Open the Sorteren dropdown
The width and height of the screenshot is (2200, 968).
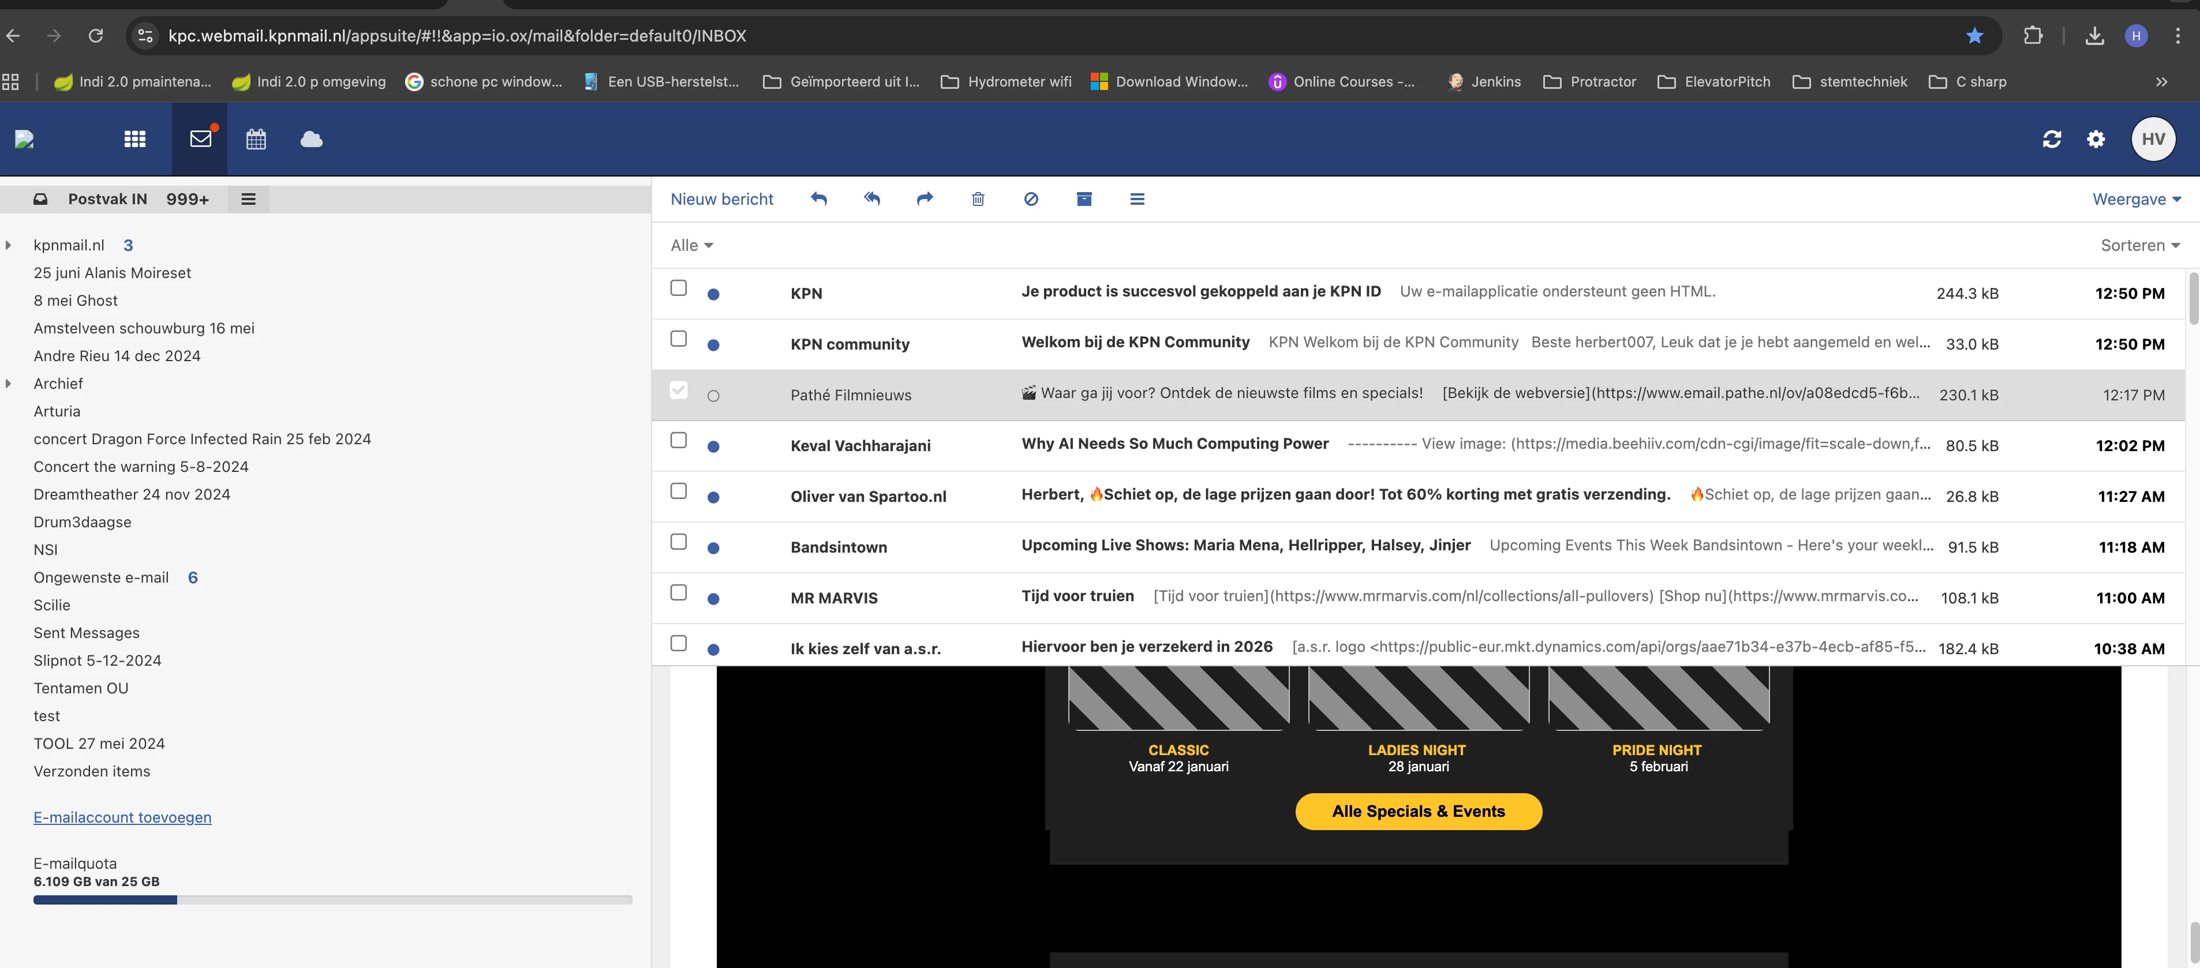[x=2139, y=245]
